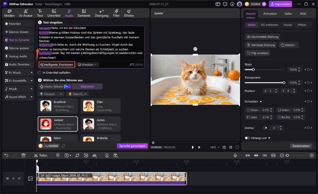Click the rotation handle above the cat image
The image size is (318, 194).
pyautogui.click(x=195, y=49)
